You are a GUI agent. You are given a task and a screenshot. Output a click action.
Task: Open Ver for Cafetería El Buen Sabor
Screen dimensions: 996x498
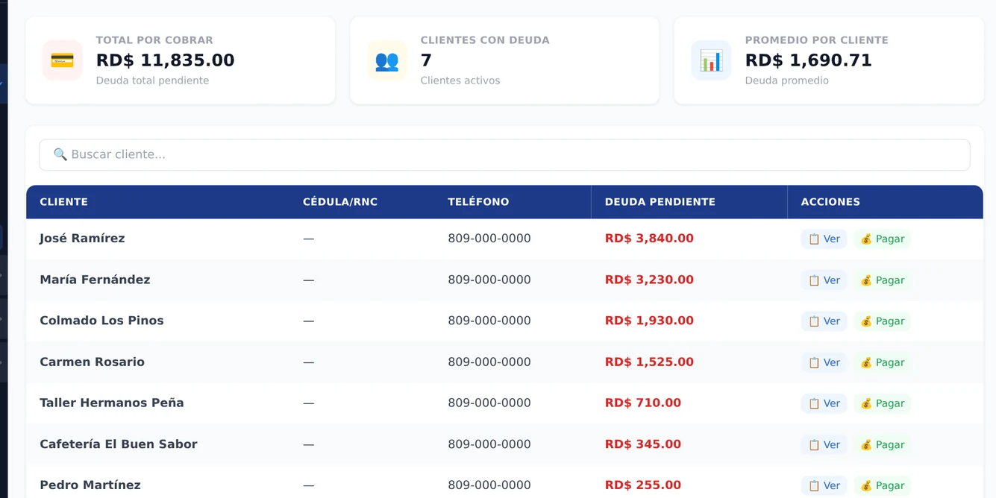tap(824, 444)
